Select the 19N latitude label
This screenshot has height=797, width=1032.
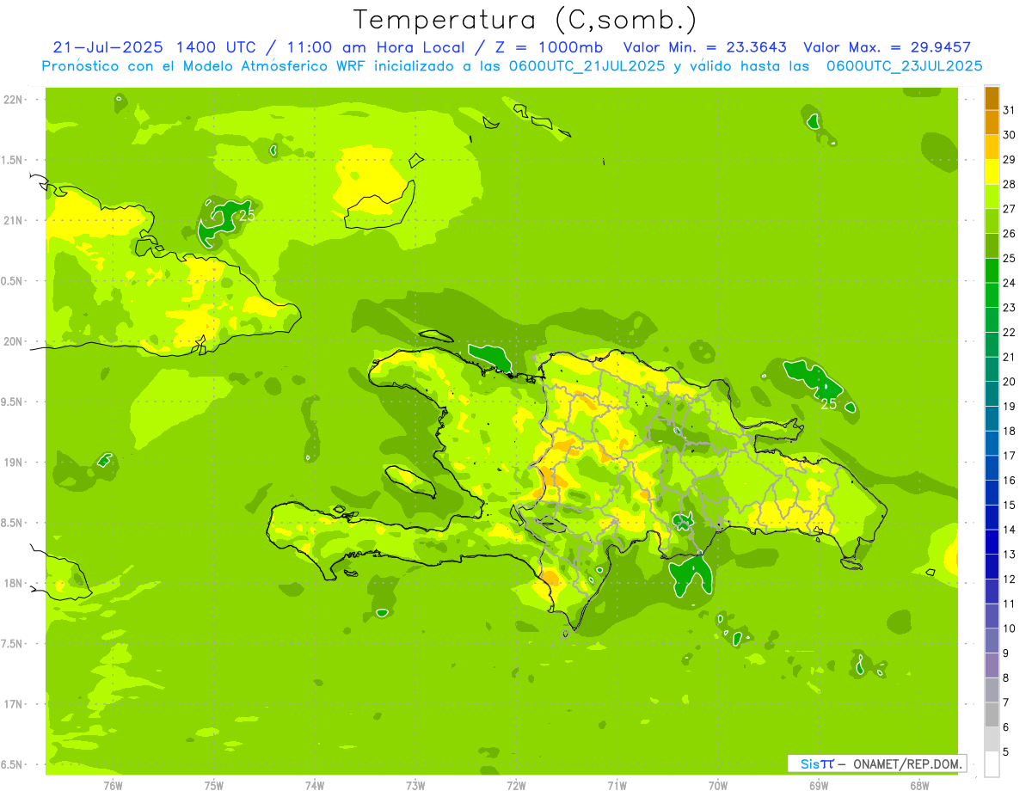pos(13,463)
